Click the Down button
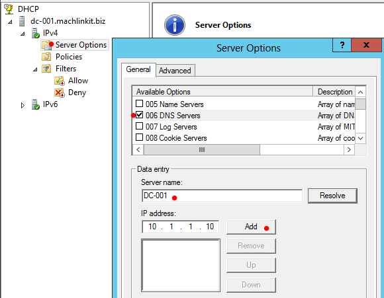Viewport: 384px width, 298px height. [251, 285]
